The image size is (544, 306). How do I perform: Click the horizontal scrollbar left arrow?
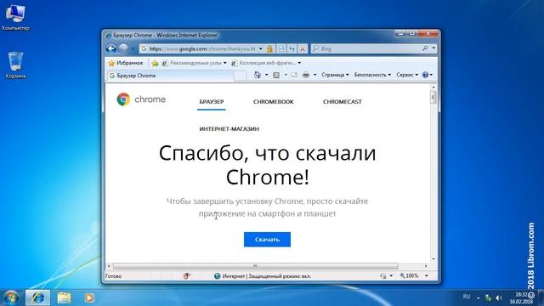(x=109, y=266)
